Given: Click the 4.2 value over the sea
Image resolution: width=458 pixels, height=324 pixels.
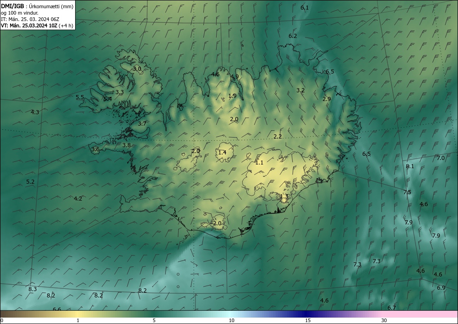Looking at the screenshot, I should [x=78, y=199].
